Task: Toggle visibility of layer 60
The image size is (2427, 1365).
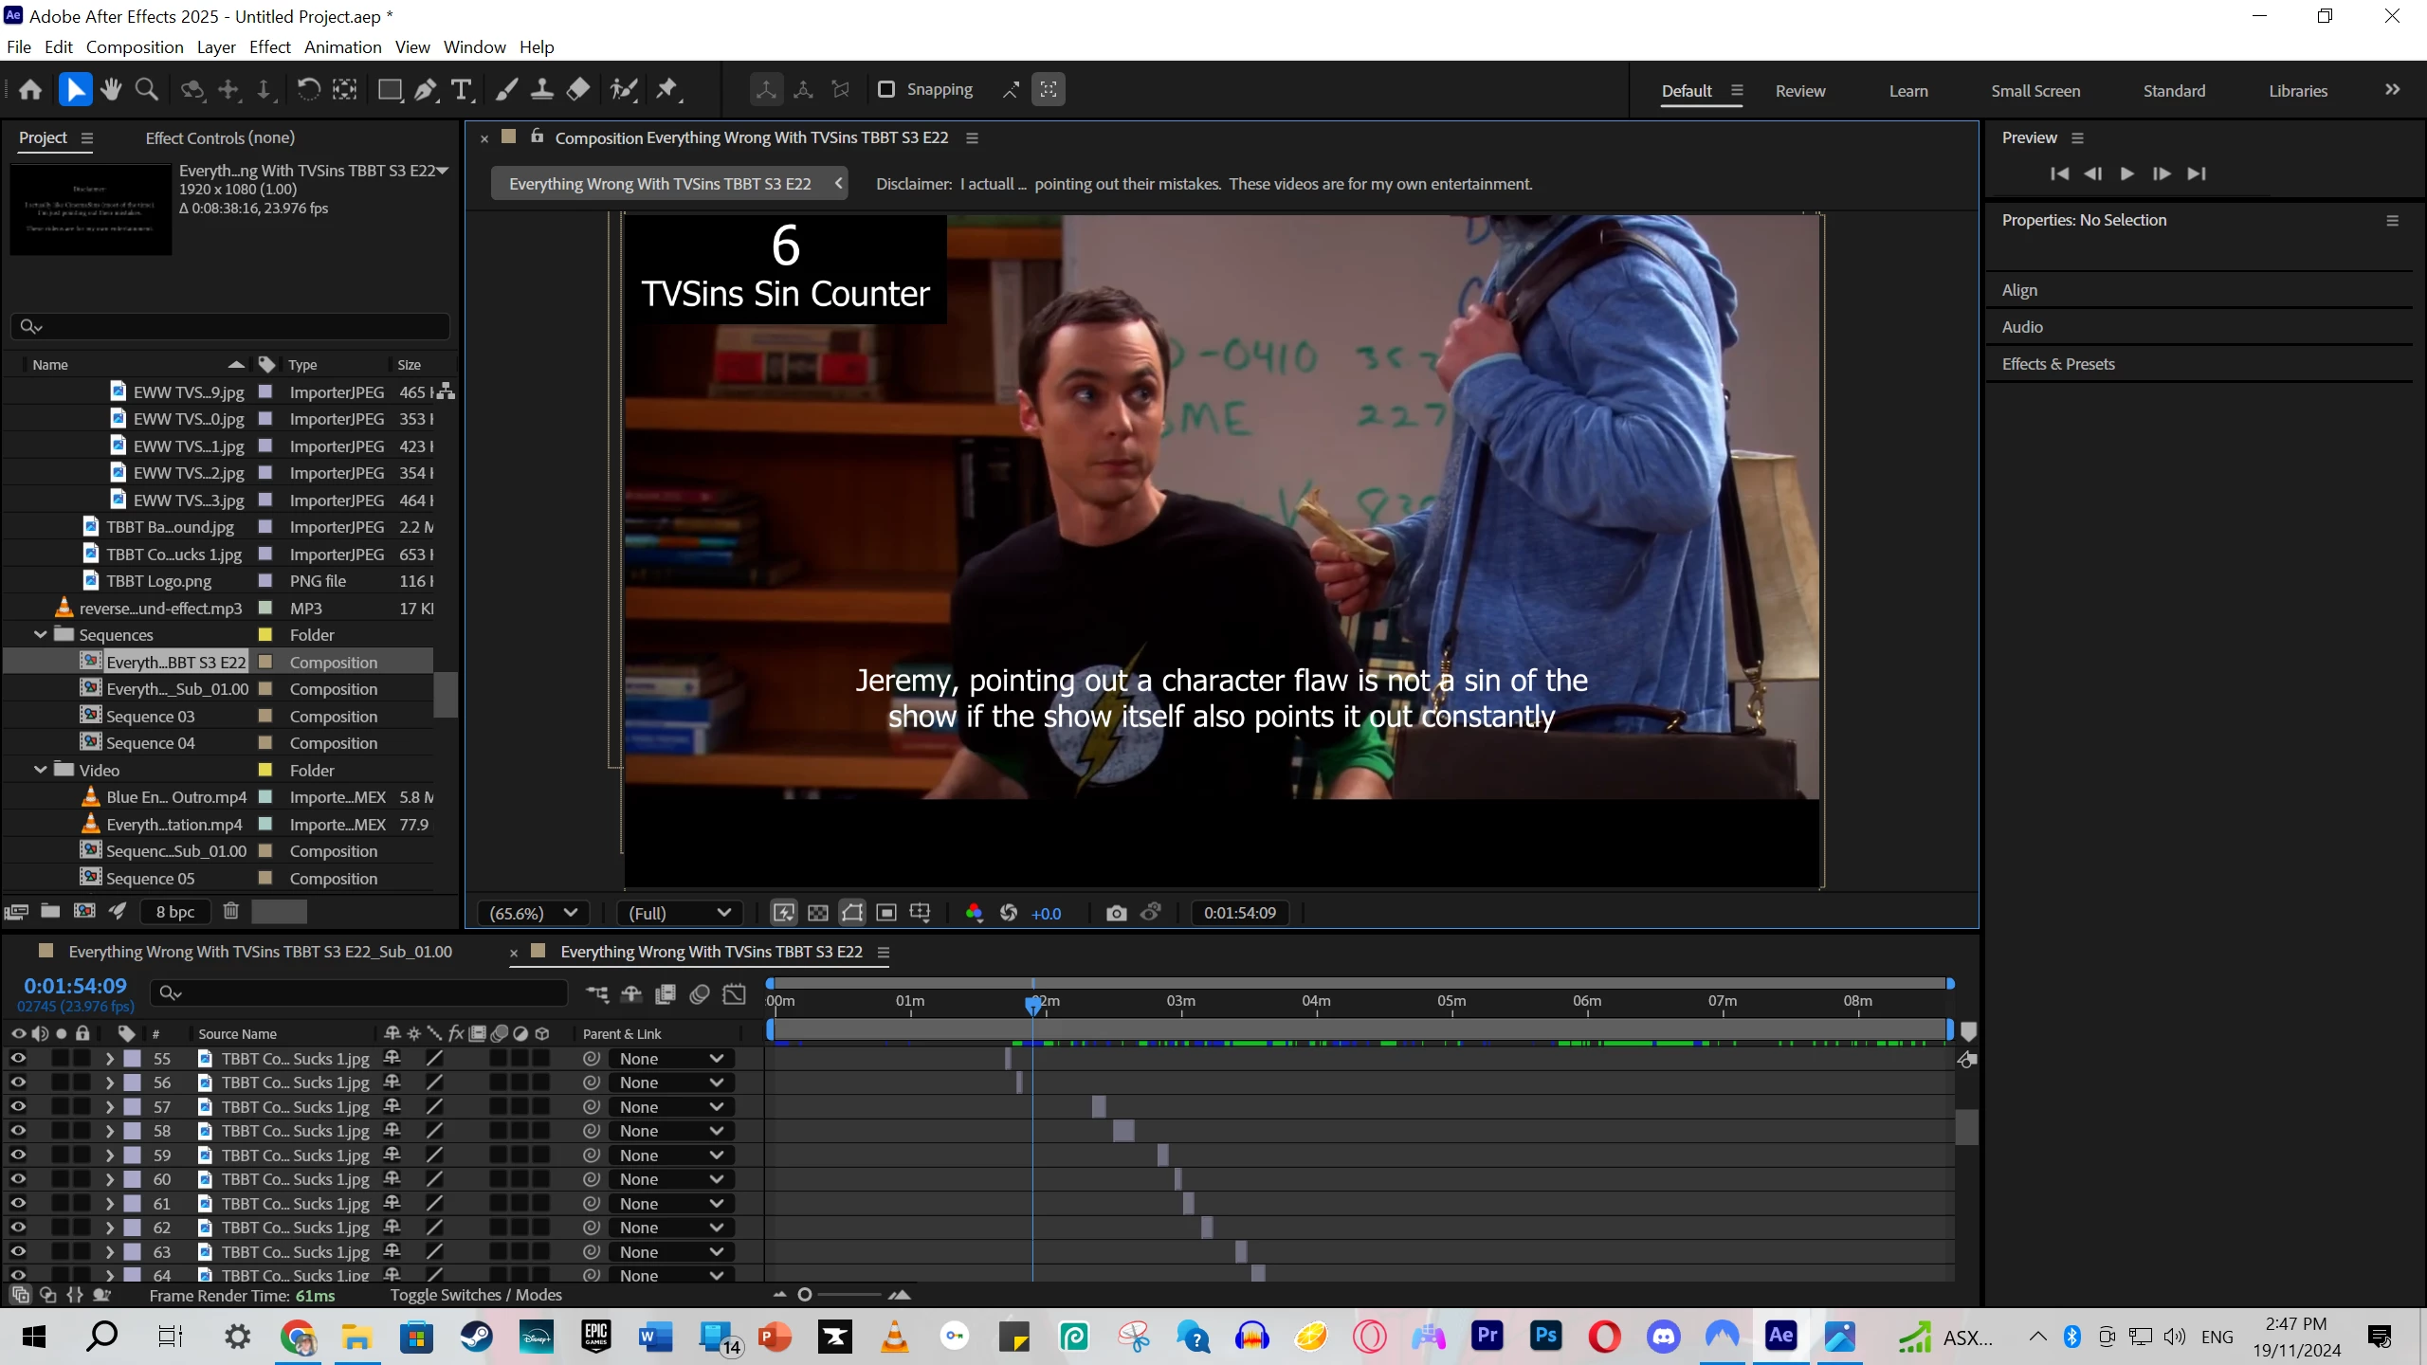Action: point(18,1179)
